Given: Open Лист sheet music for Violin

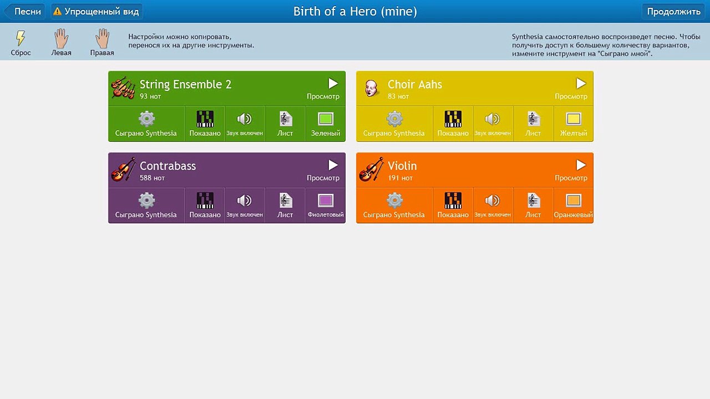Looking at the screenshot, I should pyautogui.click(x=533, y=205).
